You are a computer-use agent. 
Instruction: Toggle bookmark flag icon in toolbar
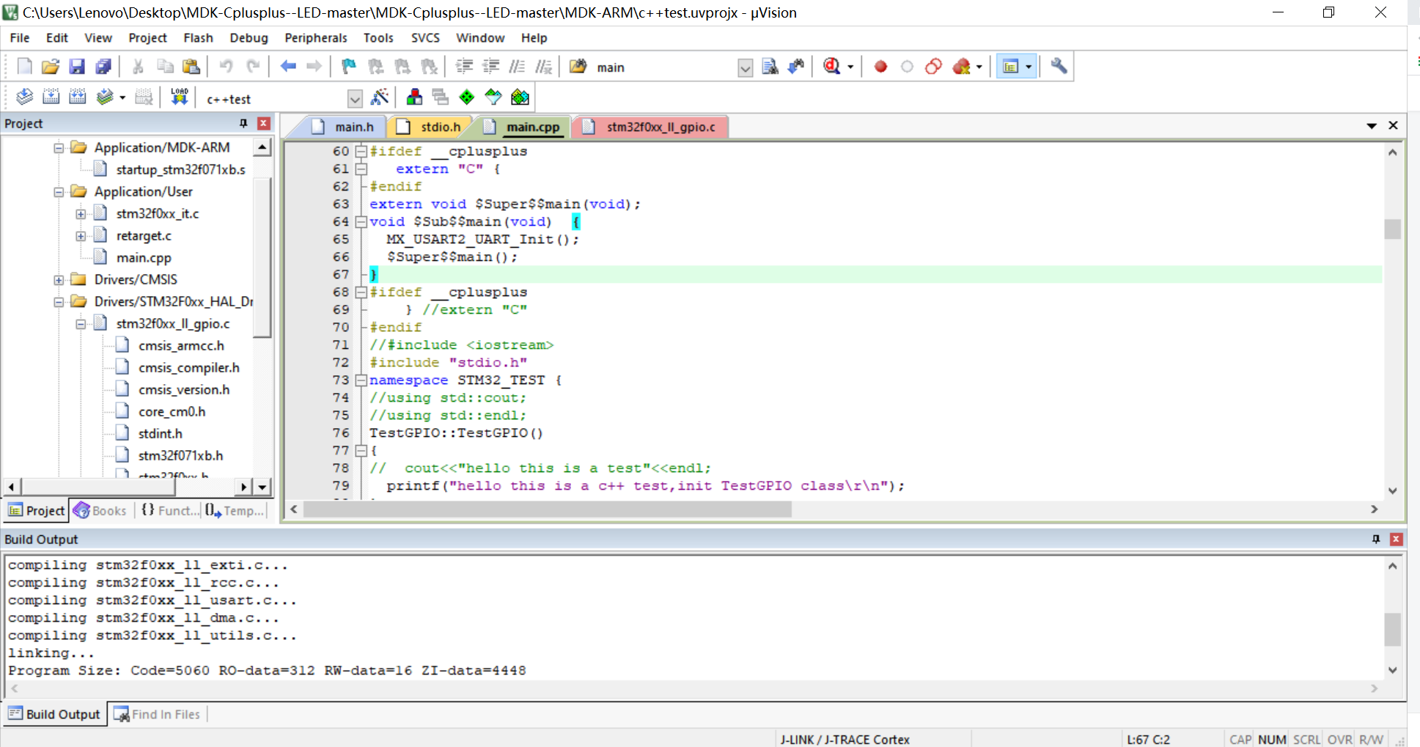tap(347, 66)
